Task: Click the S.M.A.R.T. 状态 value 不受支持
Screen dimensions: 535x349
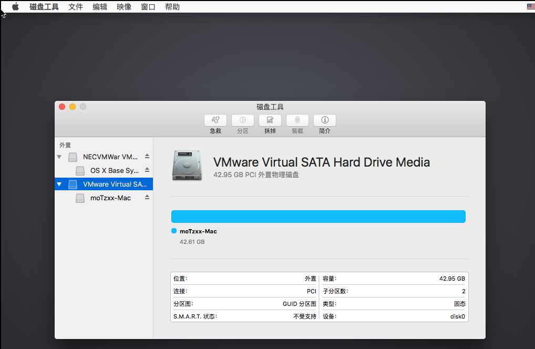Action: (x=305, y=316)
